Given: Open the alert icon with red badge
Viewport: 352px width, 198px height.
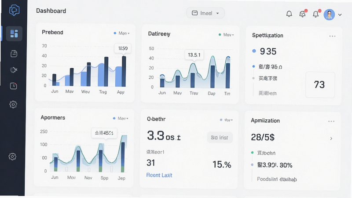Looking at the screenshot, I should (x=303, y=14).
